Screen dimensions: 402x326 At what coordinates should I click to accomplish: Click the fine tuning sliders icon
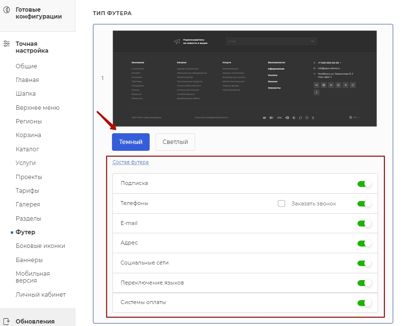tap(7, 44)
